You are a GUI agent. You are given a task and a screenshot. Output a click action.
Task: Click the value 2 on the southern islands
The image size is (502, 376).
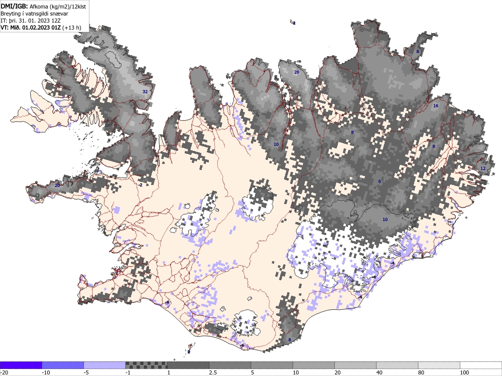[x=189, y=352]
